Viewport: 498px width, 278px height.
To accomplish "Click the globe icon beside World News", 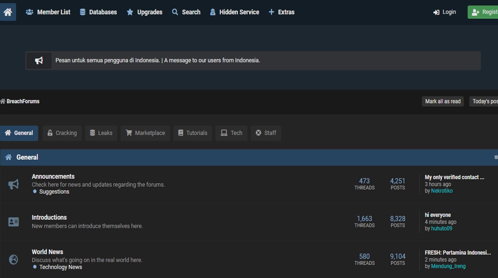I will pyautogui.click(x=13, y=259).
